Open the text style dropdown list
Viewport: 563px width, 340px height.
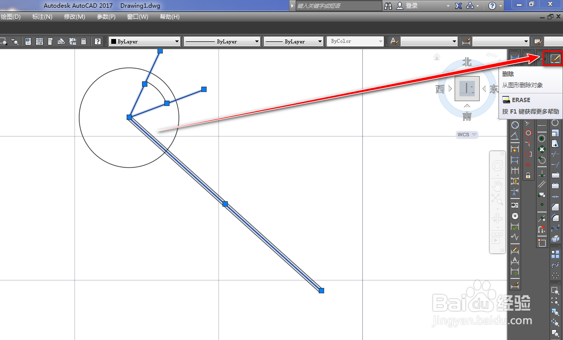[429, 41]
